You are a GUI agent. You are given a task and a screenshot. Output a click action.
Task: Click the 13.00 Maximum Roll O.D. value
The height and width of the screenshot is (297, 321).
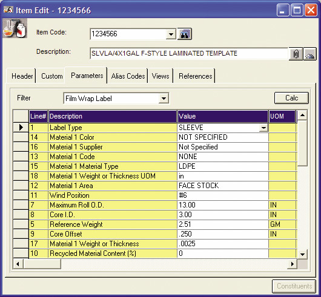point(223,205)
